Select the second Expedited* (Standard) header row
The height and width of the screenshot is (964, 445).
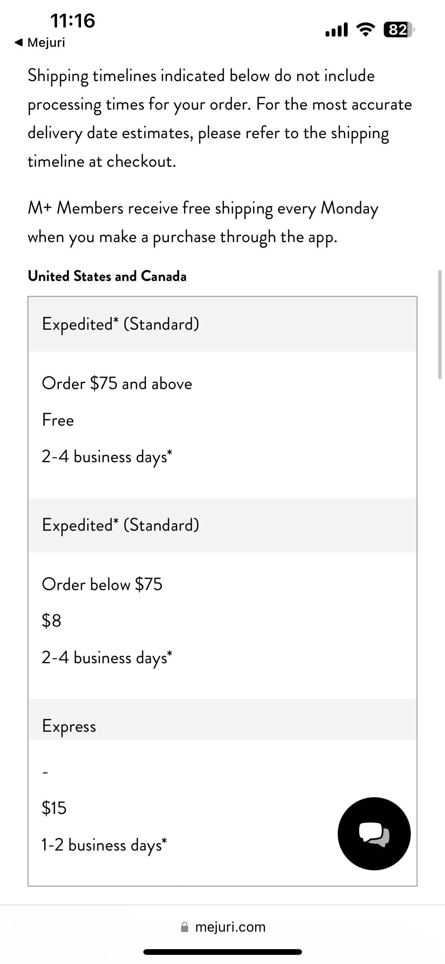click(222, 525)
